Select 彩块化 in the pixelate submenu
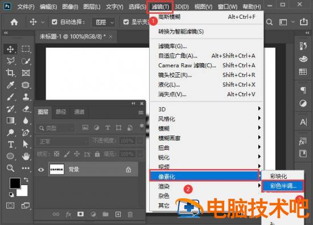Viewport: 313px width, 225px height. pos(283,176)
